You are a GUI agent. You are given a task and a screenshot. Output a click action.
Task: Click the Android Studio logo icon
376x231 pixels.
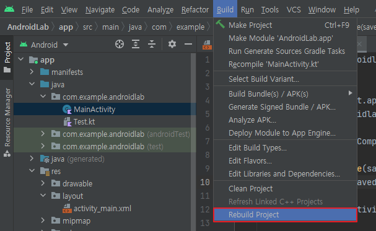coord(9,9)
